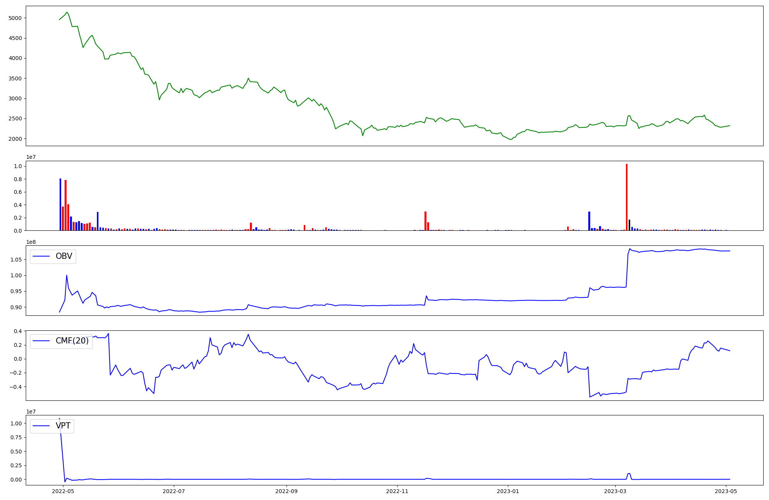
Task: Click the black volume bar in March 2023
Action: 629,225
